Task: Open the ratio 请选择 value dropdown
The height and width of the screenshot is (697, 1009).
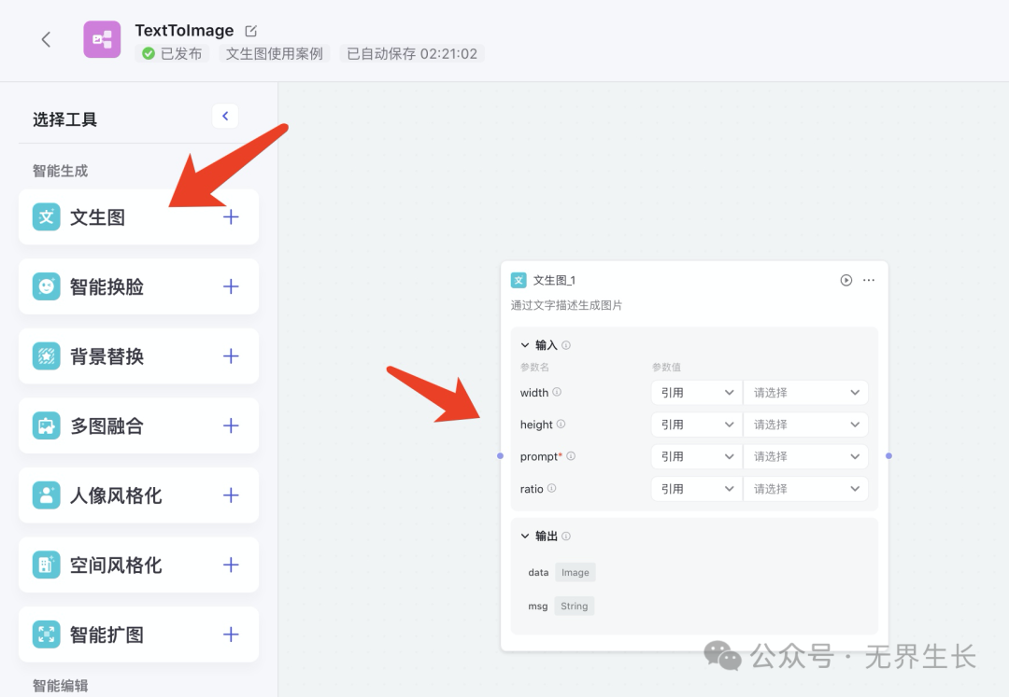Action: coord(805,489)
